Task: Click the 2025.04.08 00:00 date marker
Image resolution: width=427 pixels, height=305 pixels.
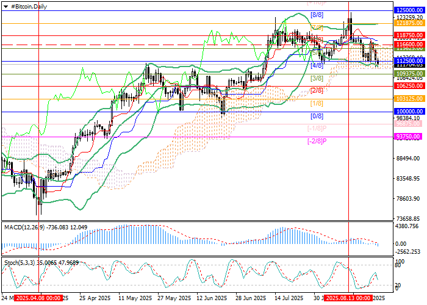Action: (x=38, y=298)
